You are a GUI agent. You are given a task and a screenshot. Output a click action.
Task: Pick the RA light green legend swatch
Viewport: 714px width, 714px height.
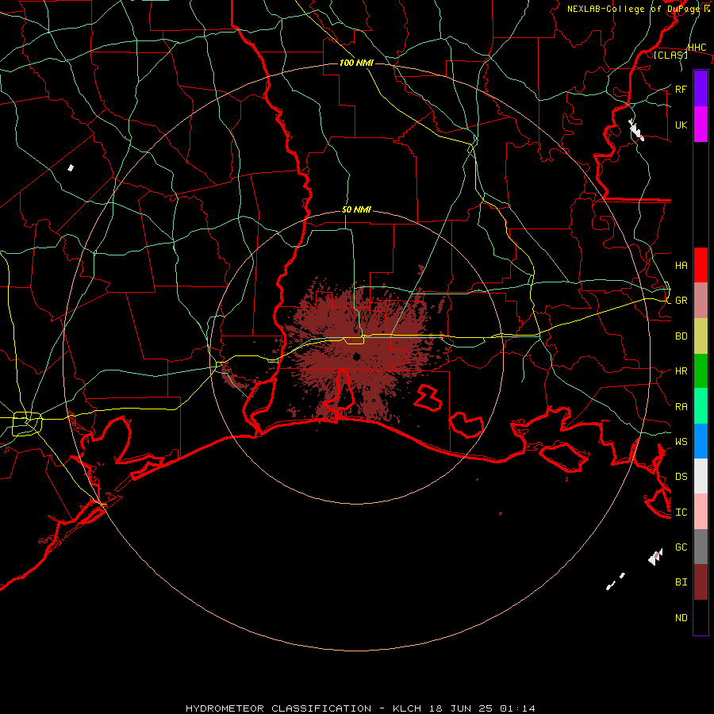pos(701,406)
